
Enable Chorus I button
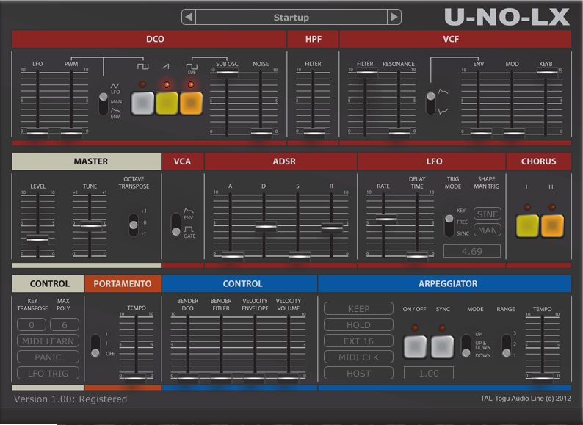(527, 226)
